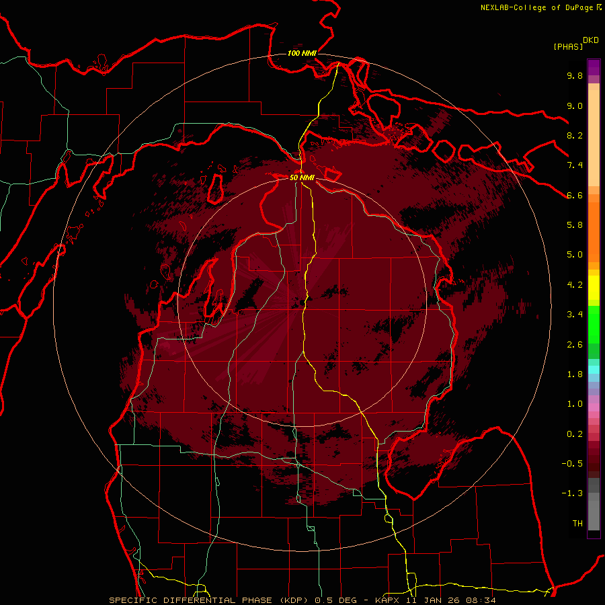Click the 7.4 legend value
605x605 pixels.
575,165
